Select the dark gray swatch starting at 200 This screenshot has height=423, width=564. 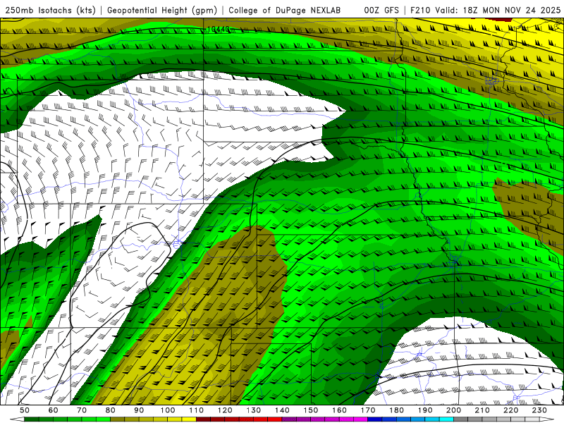(461, 419)
